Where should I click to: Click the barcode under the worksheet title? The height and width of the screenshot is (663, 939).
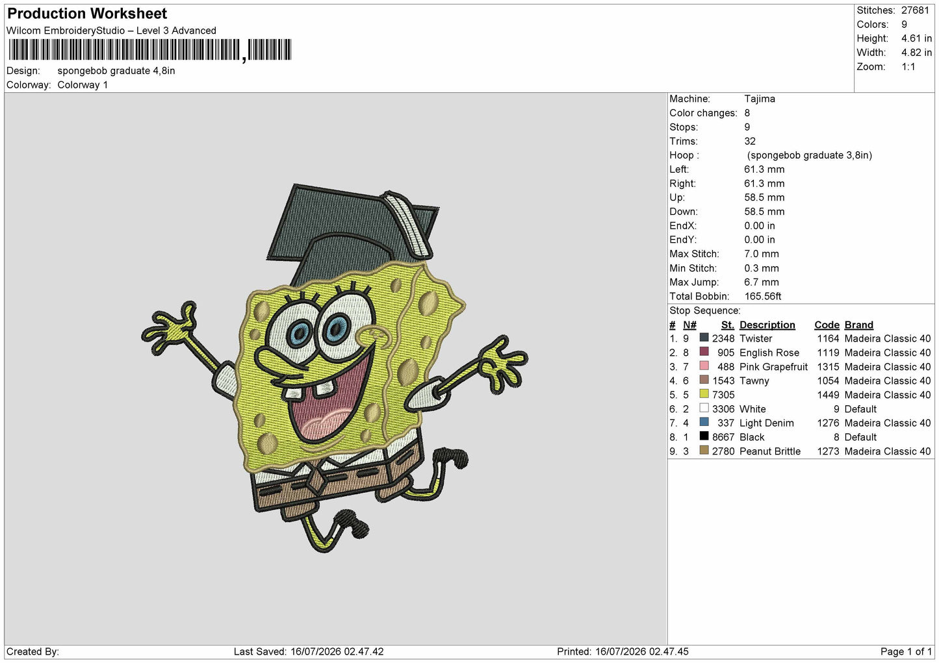149,50
